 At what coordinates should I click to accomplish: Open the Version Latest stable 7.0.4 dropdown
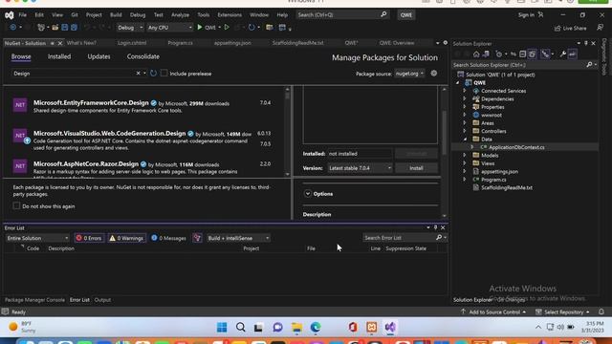point(360,168)
